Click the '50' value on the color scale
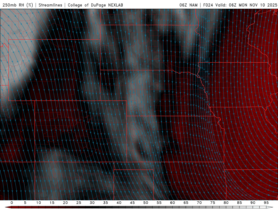The image size is (278, 209). coord(146,203)
